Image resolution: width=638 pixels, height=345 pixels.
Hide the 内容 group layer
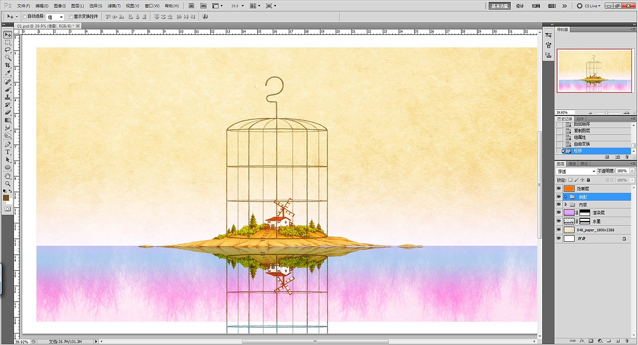click(x=559, y=204)
